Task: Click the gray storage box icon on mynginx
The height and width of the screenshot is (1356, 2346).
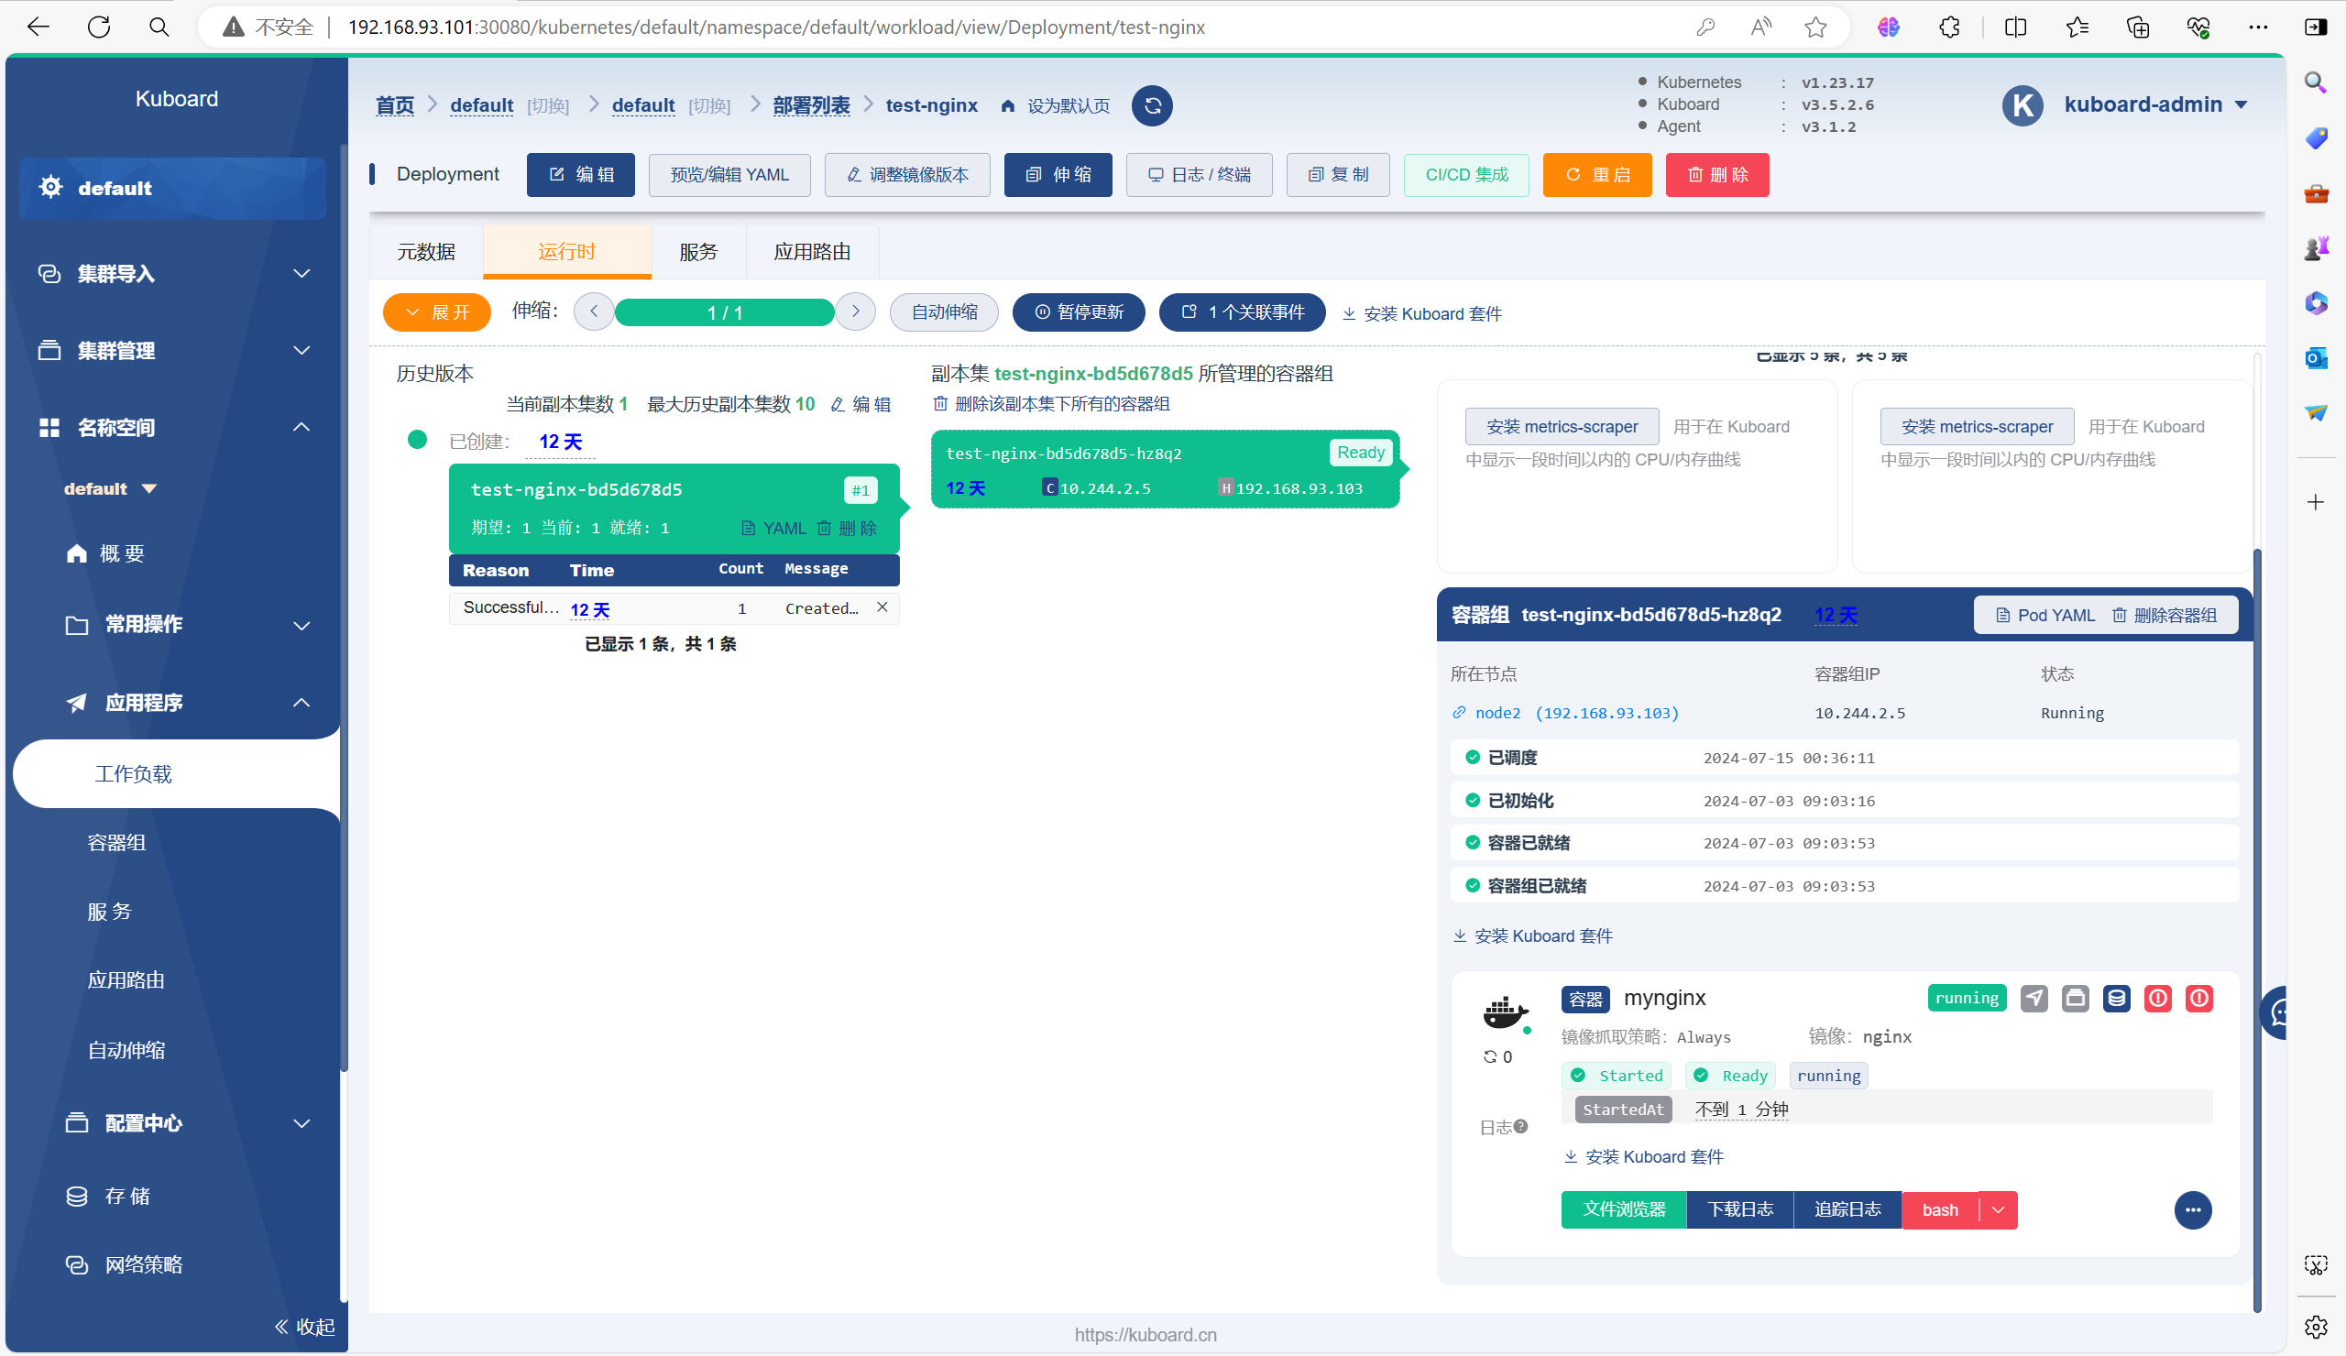Action: coord(2075,999)
